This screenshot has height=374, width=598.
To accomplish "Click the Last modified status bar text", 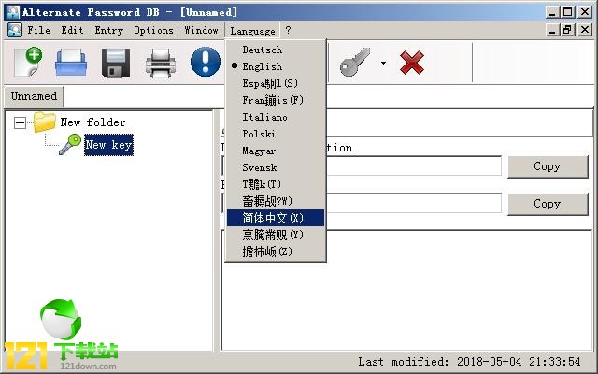I will coord(469,361).
